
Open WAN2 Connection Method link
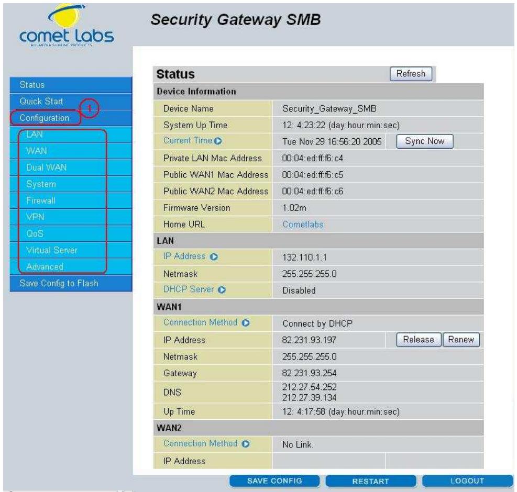click(201, 443)
